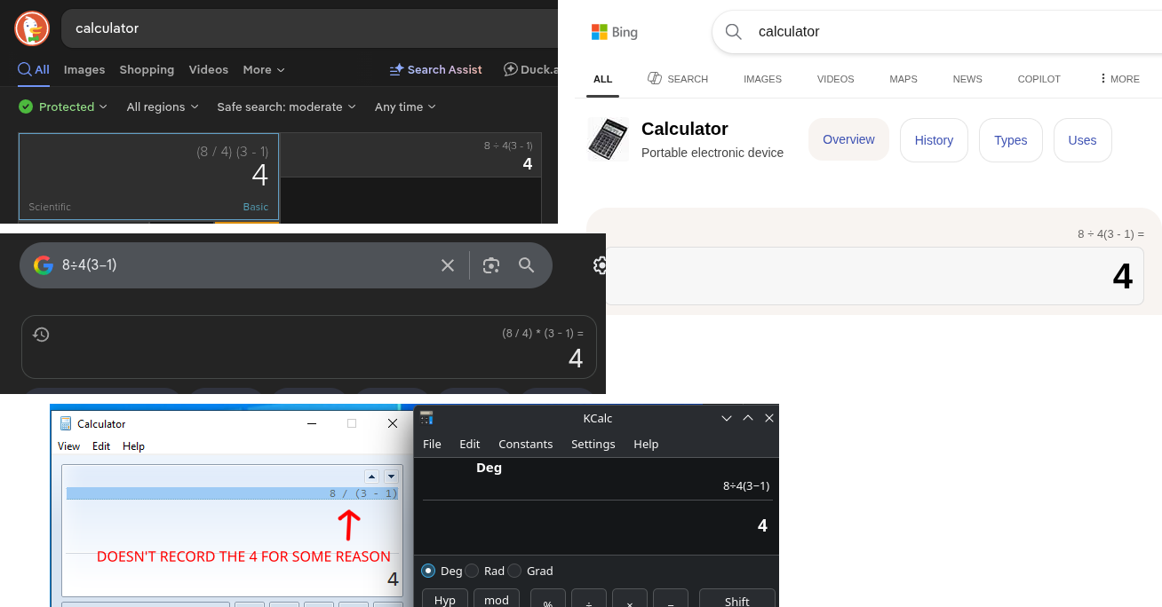1162x607 pixels.
Task: Open the COPILOT tab in Bing
Action: [x=1039, y=79]
